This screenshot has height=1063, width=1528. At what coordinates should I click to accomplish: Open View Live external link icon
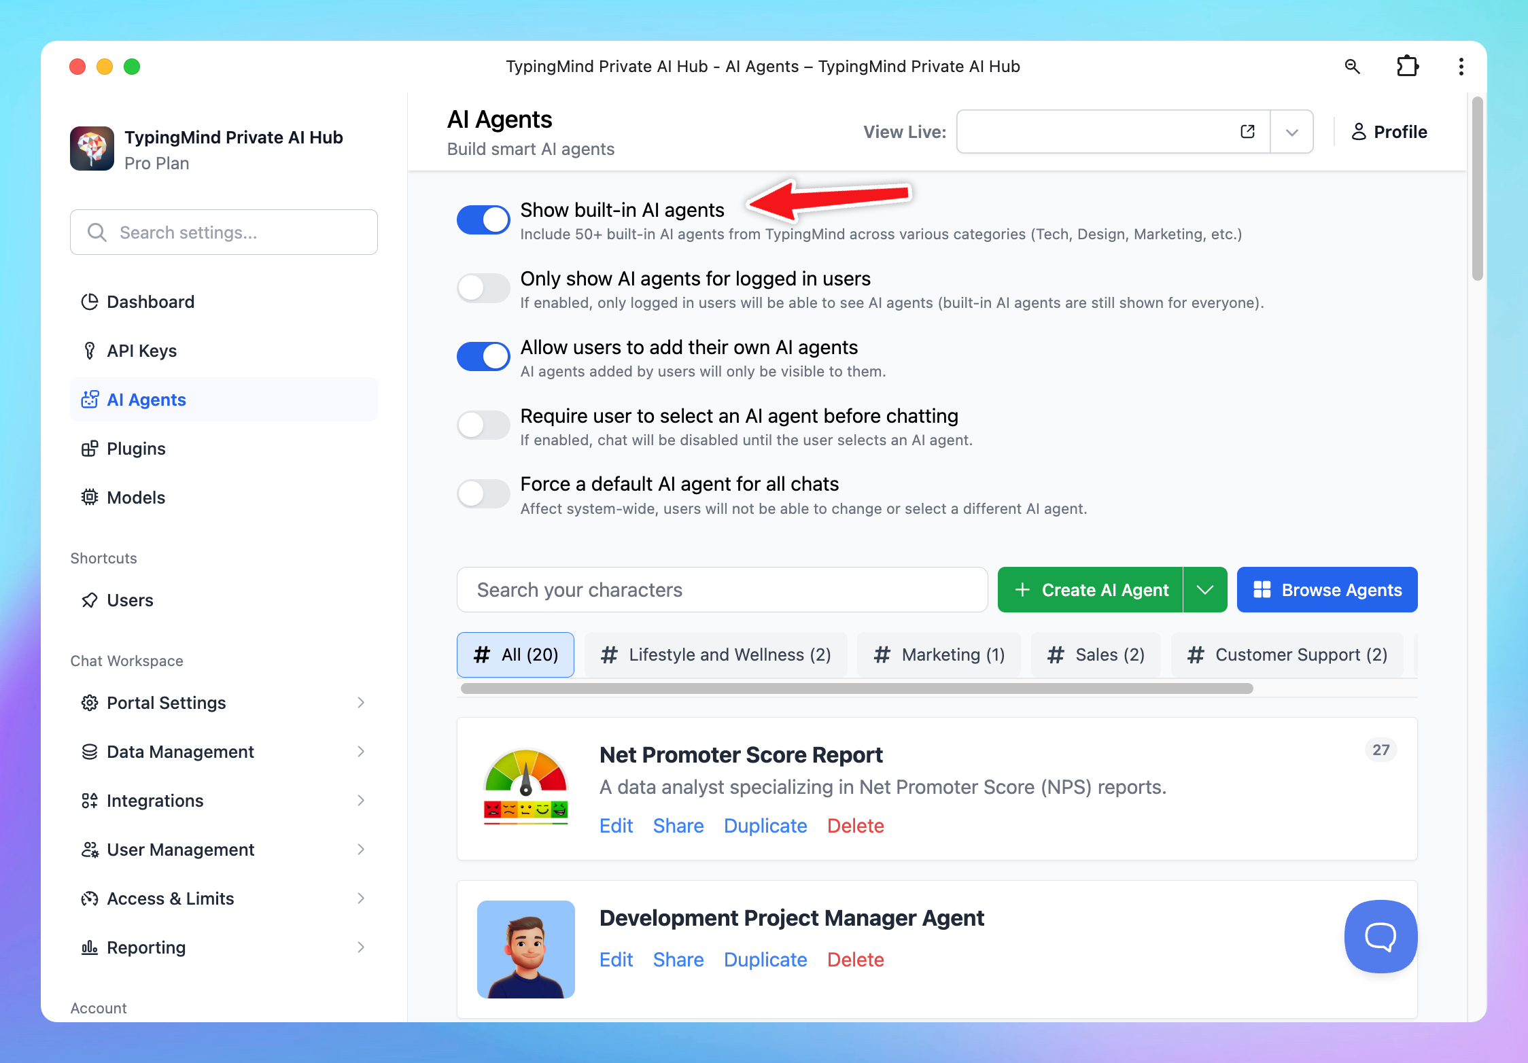click(x=1247, y=131)
